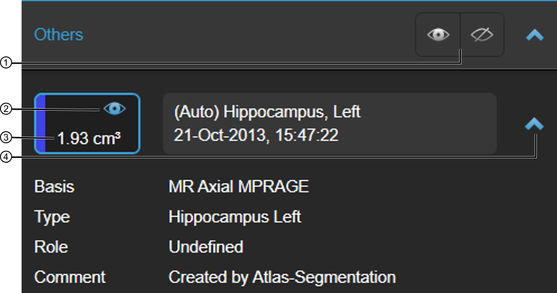
Task: Click the Comment property label
Action: point(70,277)
